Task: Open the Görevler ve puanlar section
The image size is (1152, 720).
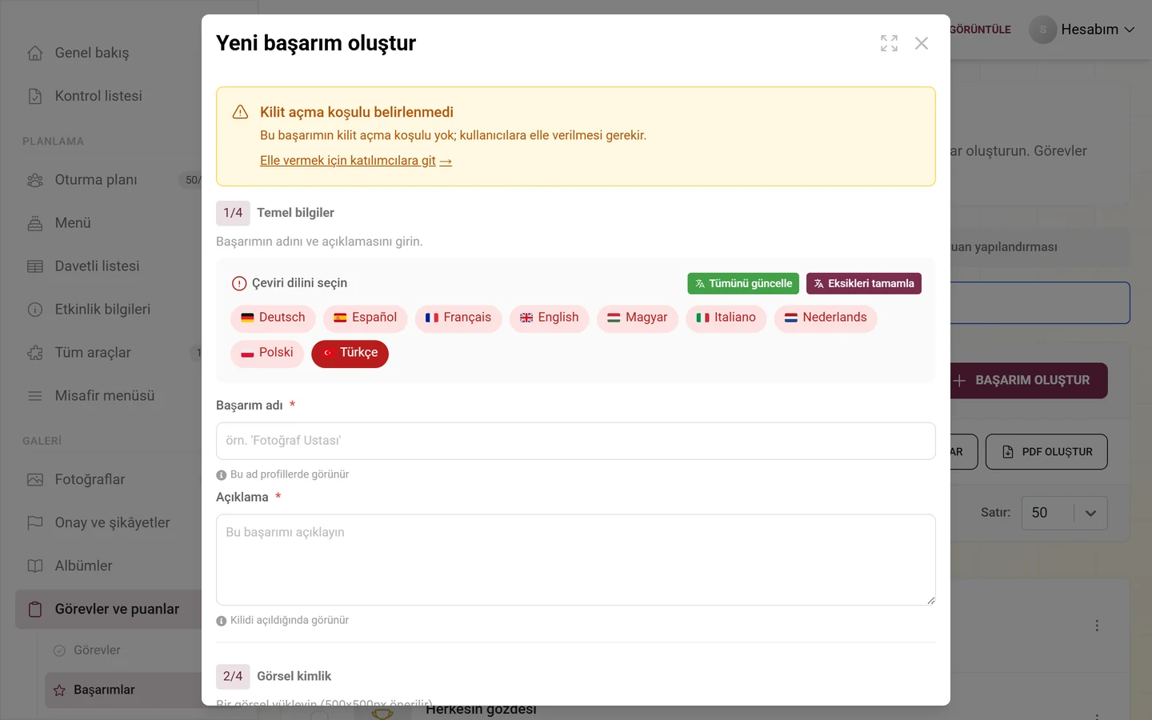Action: tap(109, 610)
